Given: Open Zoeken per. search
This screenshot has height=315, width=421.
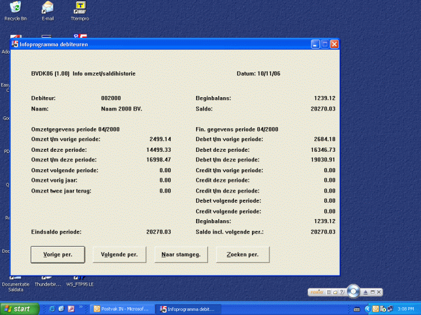Looking at the screenshot, I should coord(242,254).
